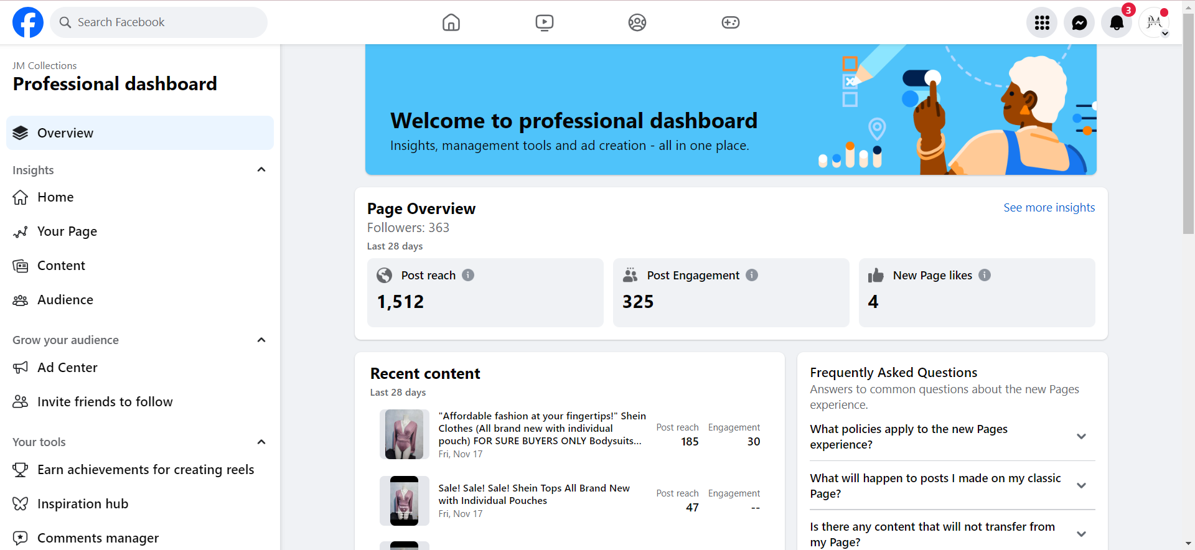Click the Ad Center megaphone icon
Viewport: 1195px width, 550px height.
click(21, 368)
